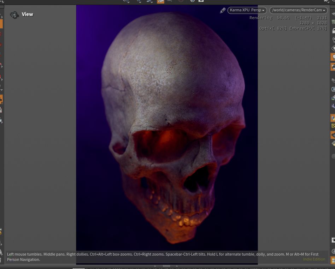This screenshot has height=269, width=335.
Task: Click the View tool camera icon
Action: tap(14, 14)
